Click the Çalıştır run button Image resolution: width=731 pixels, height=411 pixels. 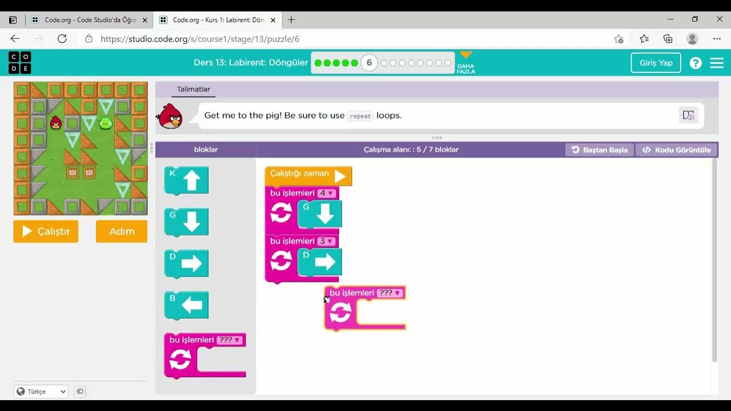coord(46,231)
